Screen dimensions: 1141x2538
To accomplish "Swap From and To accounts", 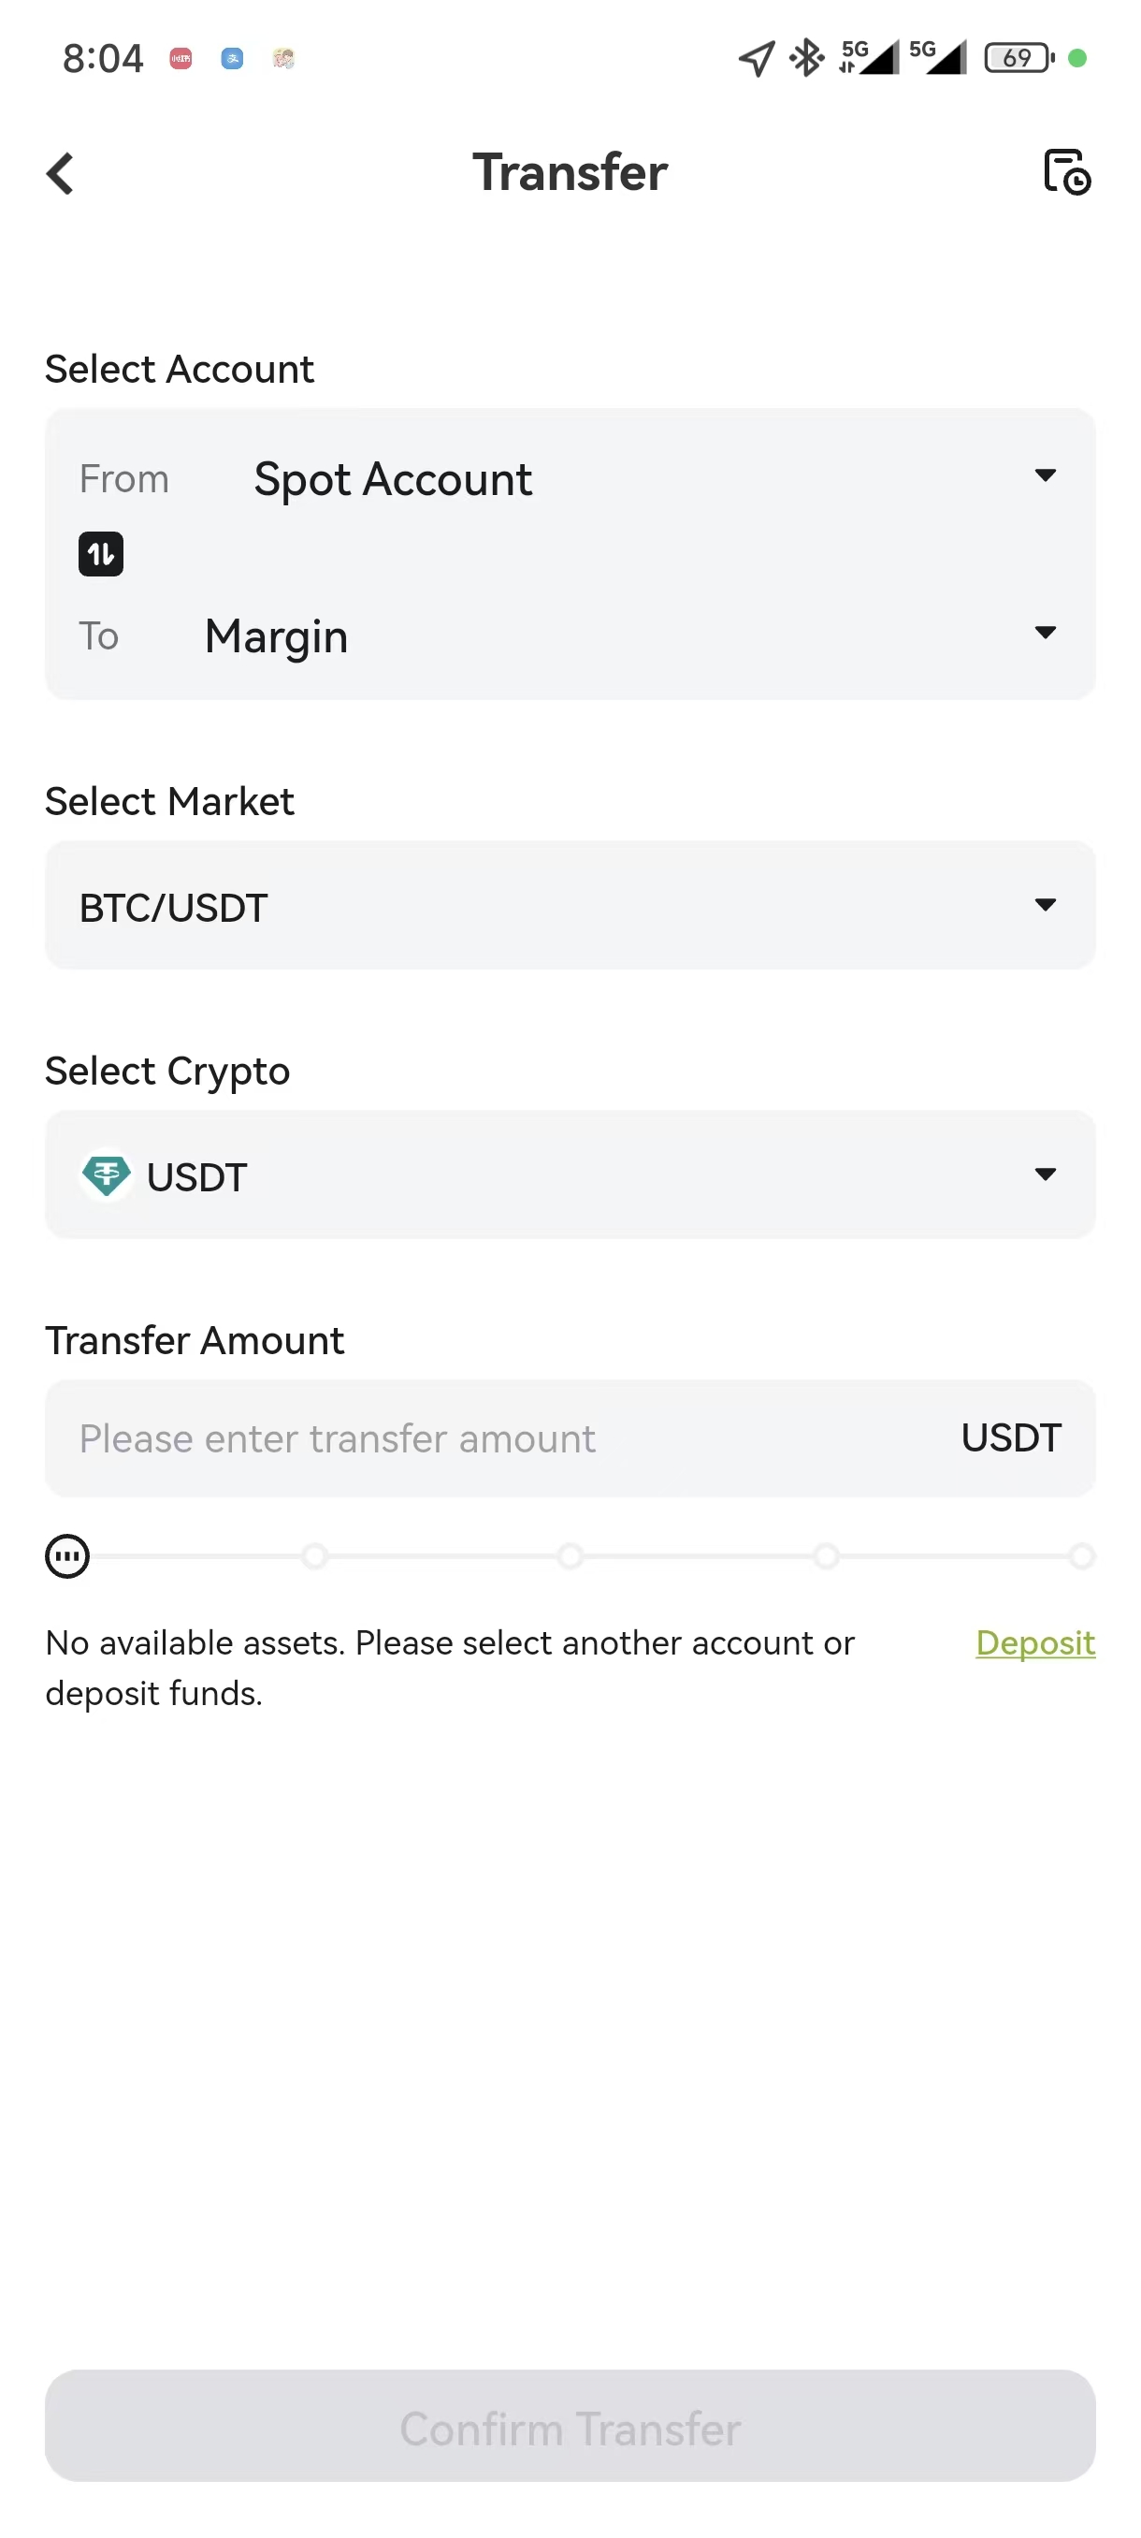I will [100, 554].
